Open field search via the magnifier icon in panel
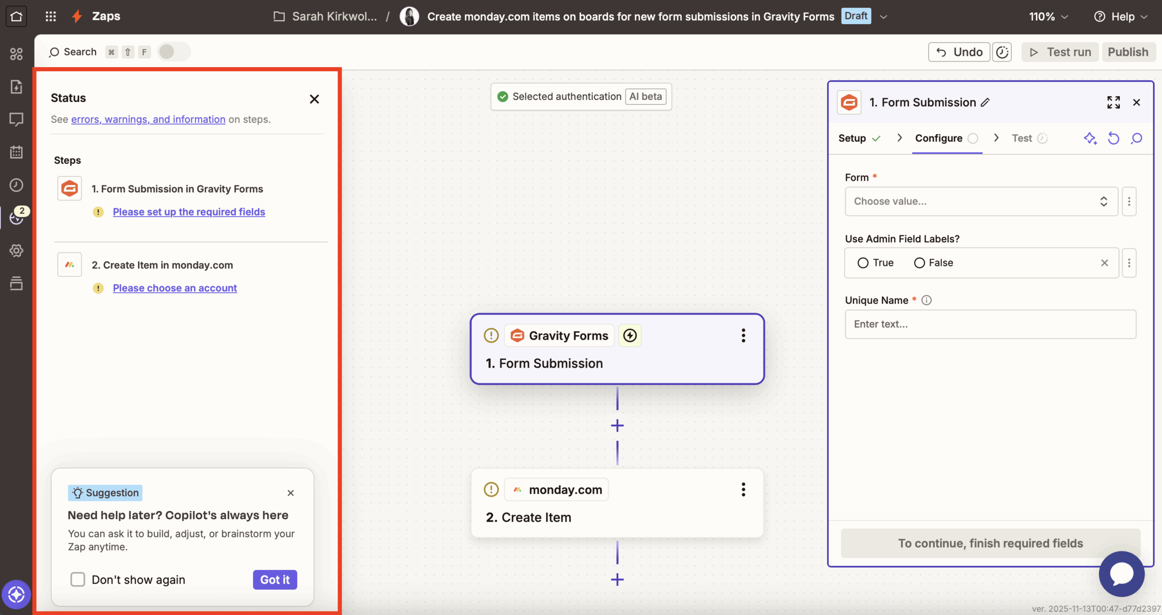This screenshot has width=1162, height=615. click(x=1136, y=138)
